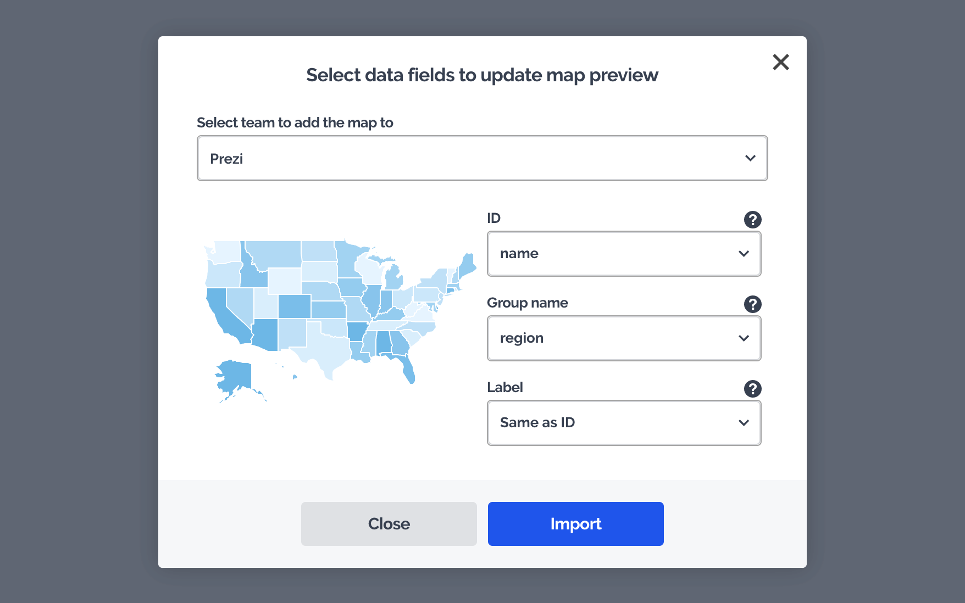The height and width of the screenshot is (603, 965).
Task: Click the 'Group name' field label
Action: (527, 303)
